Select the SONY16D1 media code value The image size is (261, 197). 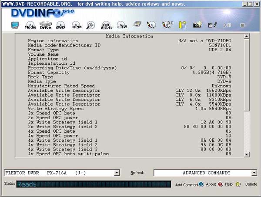[220, 45]
